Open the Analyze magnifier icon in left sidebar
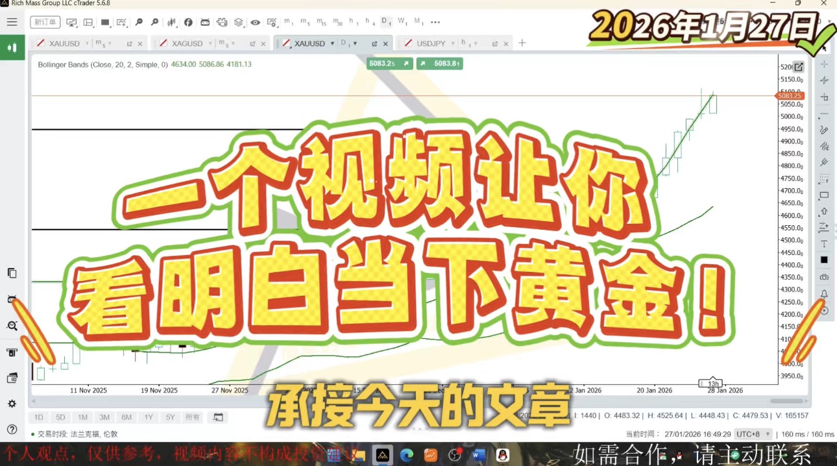This screenshot has width=837, height=466. pos(12,326)
